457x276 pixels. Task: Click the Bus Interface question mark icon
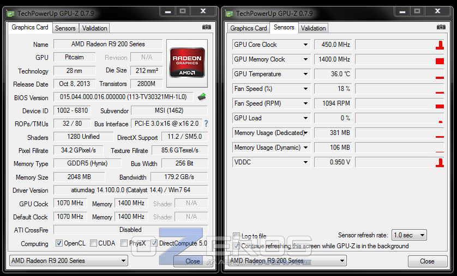(x=206, y=124)
